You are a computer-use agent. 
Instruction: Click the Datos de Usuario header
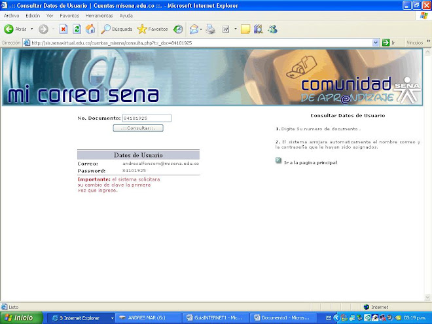(x=138, y=155)
